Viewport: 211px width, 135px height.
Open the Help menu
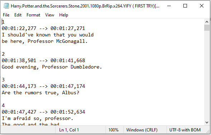coord(64,15)
